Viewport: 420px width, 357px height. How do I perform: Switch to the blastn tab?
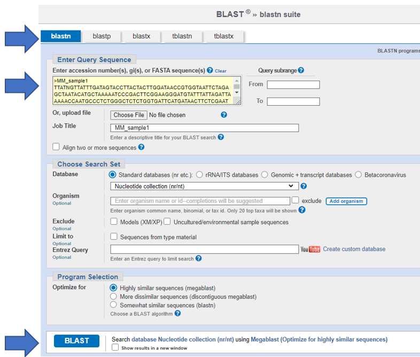(x=61, y=36)
